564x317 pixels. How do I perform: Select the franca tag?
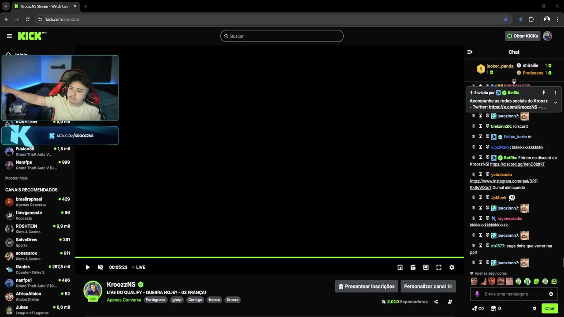[214, 300]
